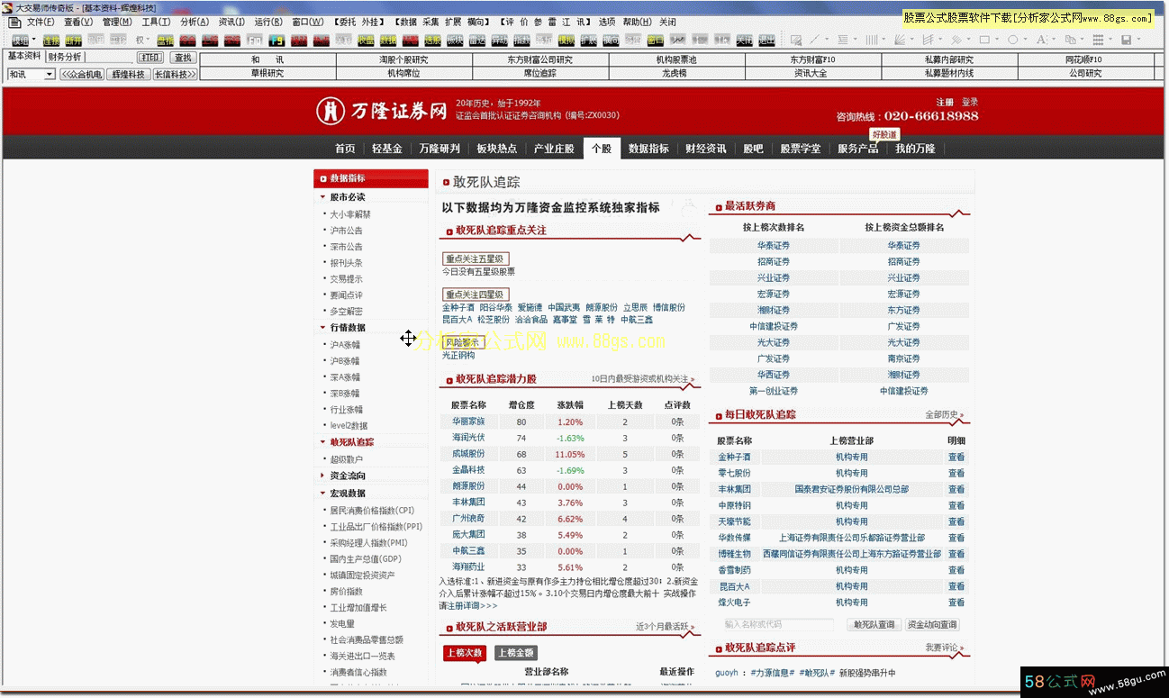
Task: Select the rectangle drawing tool
Action: (x=984, y=40)
